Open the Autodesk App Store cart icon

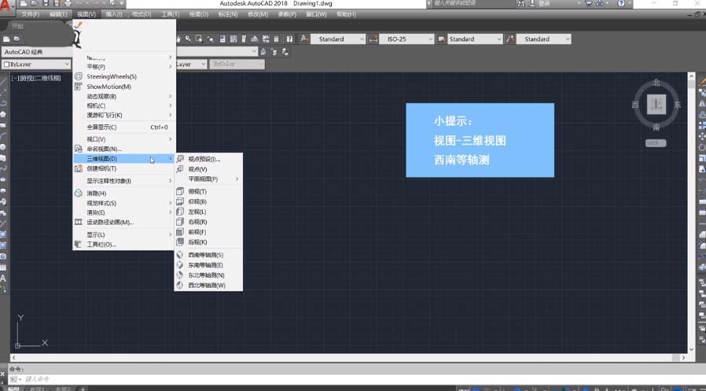pyautogui.click(x=589, y=3)
